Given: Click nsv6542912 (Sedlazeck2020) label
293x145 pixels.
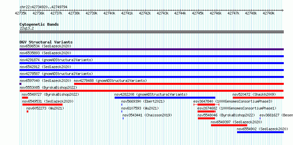Looking at the screenshot, I should (45, 67).
